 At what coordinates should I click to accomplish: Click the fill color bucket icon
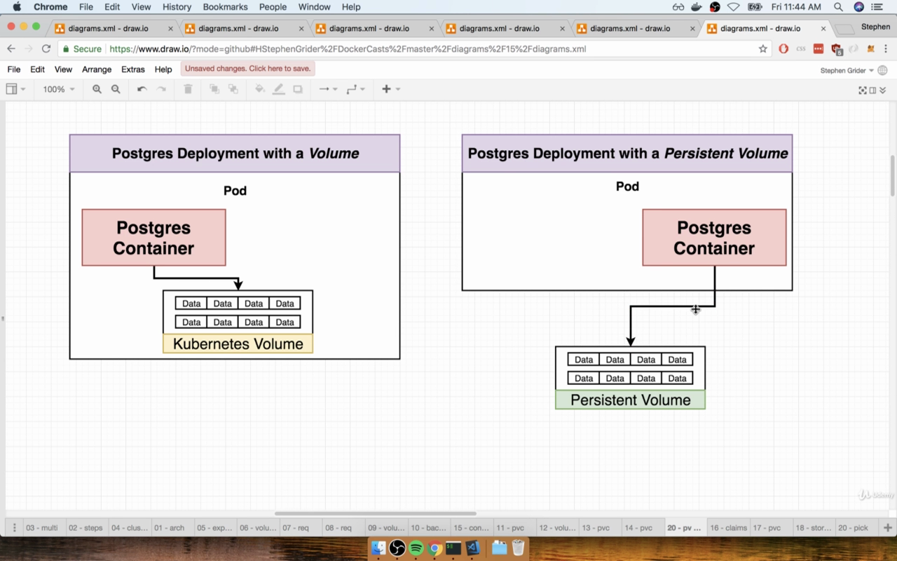(x=260, y=89)
